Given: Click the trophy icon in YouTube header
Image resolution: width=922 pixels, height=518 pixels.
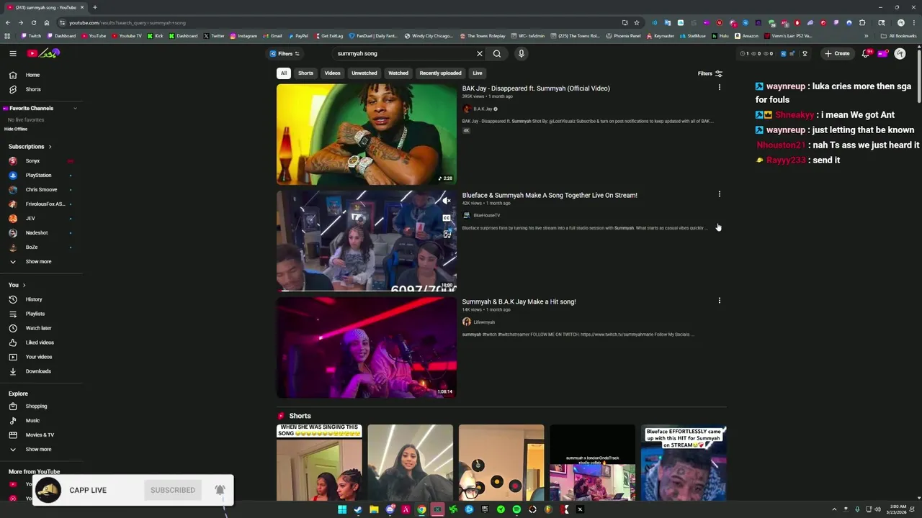Looking at the screenshot, I should 805,53.
